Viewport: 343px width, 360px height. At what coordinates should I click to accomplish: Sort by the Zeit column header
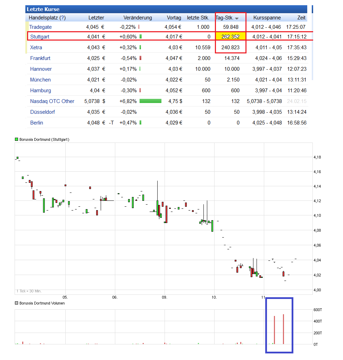click(301, 18)
